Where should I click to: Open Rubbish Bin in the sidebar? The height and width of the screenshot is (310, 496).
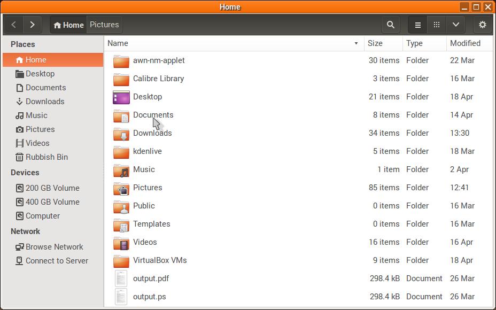(x=47, y=157)
